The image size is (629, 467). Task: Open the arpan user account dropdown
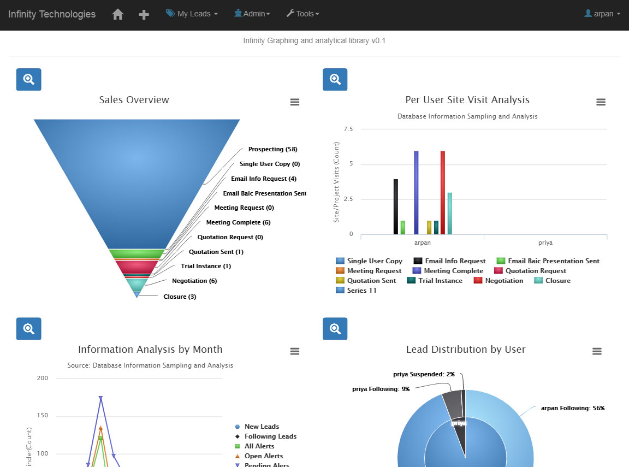(602, 14)
